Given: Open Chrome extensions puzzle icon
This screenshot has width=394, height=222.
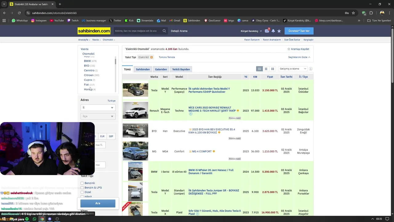Looking at the screenshot, I should click(x=371, y=13).
